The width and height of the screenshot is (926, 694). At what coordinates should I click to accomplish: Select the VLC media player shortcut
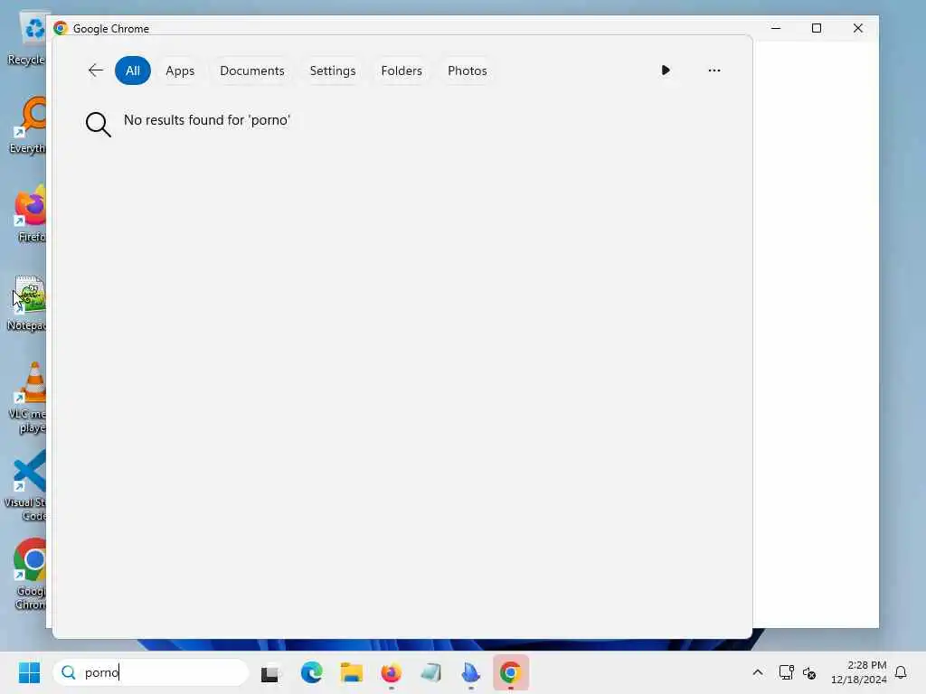coord(28,397)
